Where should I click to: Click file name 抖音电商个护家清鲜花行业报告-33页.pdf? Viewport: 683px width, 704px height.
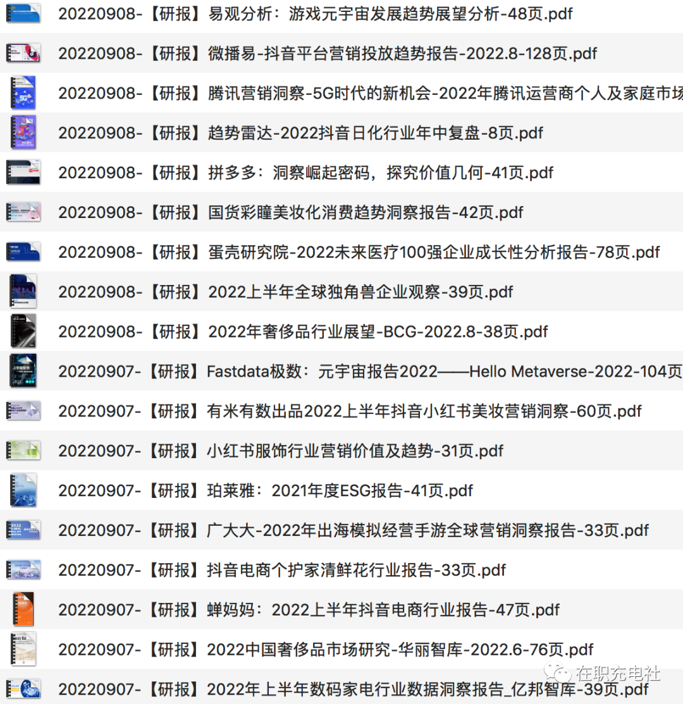[282, 570]
